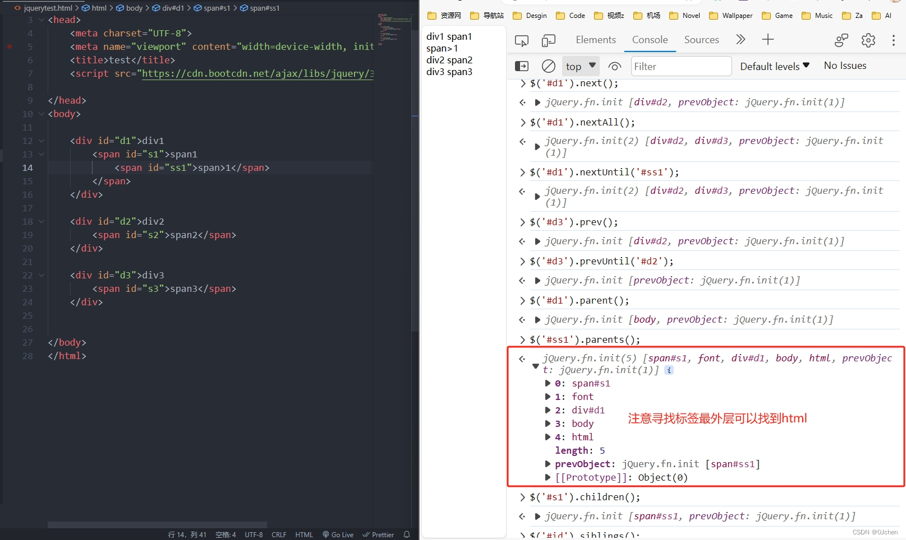Fold the body tag at line 10

(42, 114)
